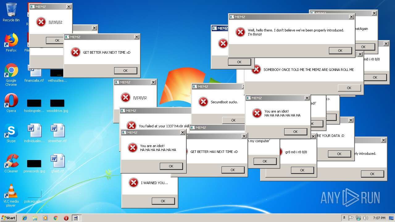Select the streether.rtf document icon
Viewport: 395px width, 222px height.
click(x=57, y=133)
